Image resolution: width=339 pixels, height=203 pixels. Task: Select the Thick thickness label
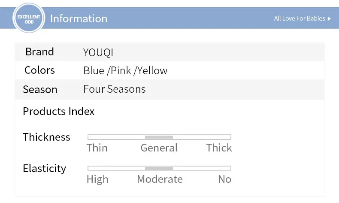click(219, 148)
